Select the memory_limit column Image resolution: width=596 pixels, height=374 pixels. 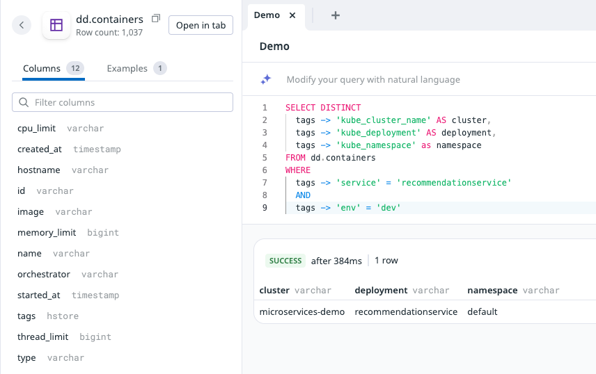[x=47, y=233]
